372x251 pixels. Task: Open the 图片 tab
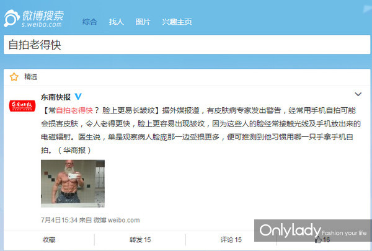(x=143, y=22)
